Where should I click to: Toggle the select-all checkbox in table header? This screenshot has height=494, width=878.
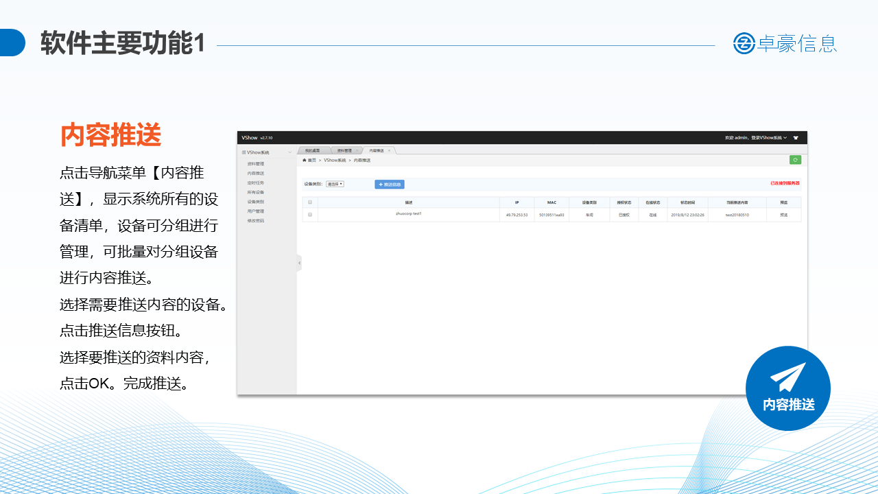(310, 202)
